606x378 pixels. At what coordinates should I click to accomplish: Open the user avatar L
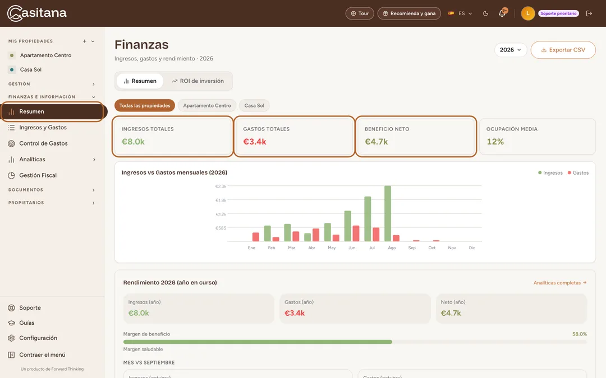[527, 13]
